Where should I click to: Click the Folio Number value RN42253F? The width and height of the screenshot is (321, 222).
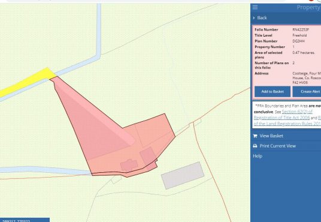coord(301,30)
